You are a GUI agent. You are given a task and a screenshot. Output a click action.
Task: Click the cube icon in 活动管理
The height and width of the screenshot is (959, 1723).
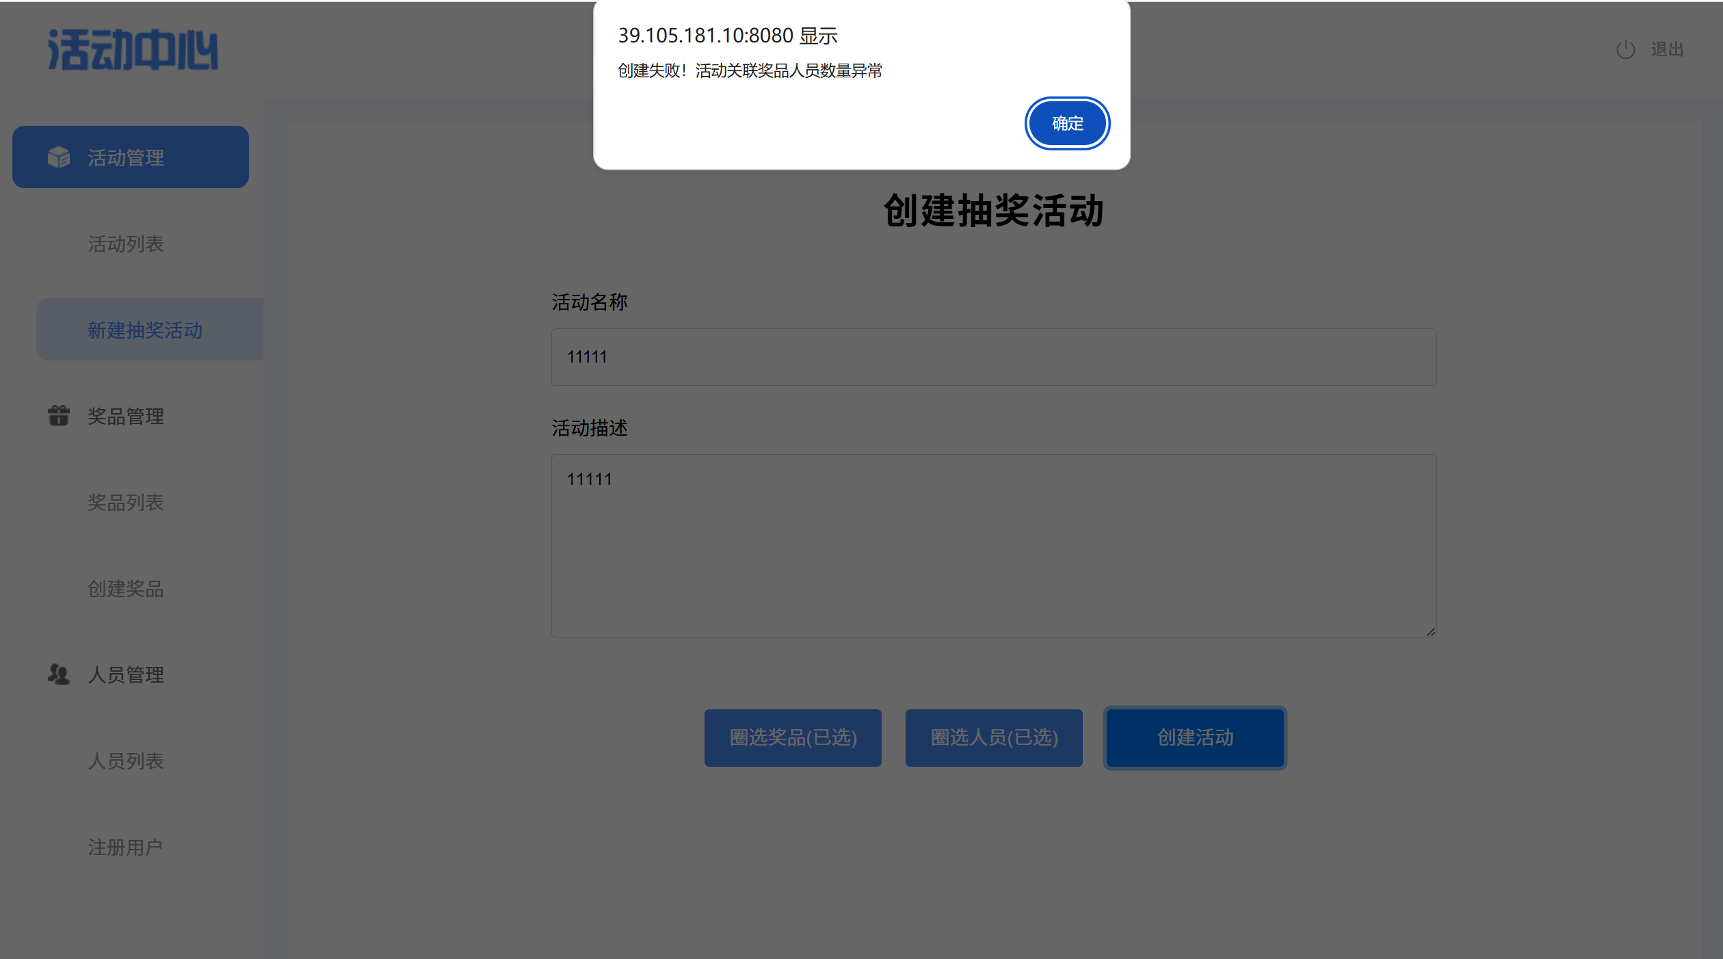[x=59, y=157]
